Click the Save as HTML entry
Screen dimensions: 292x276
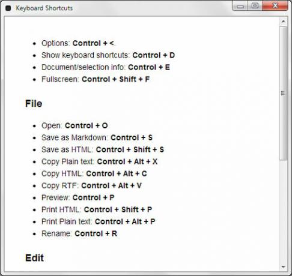coord(103,149)
